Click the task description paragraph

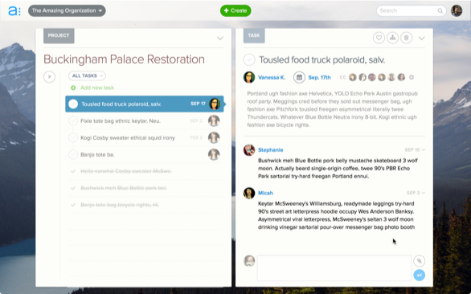[x=333, y=109]
